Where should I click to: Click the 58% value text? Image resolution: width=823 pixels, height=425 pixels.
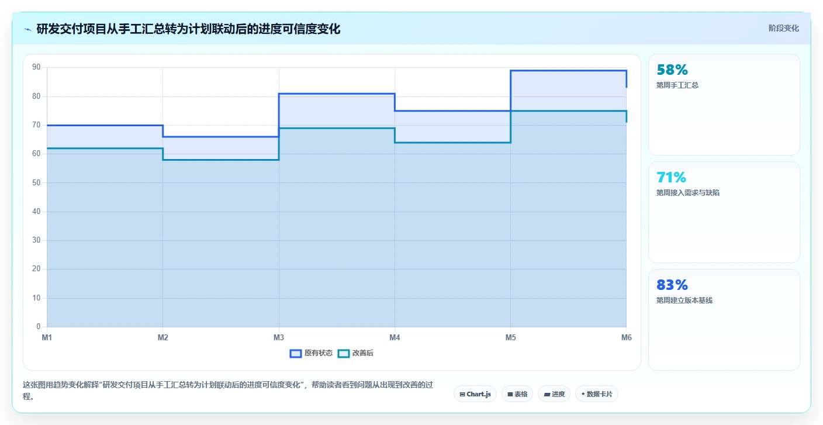click(672, 70)
